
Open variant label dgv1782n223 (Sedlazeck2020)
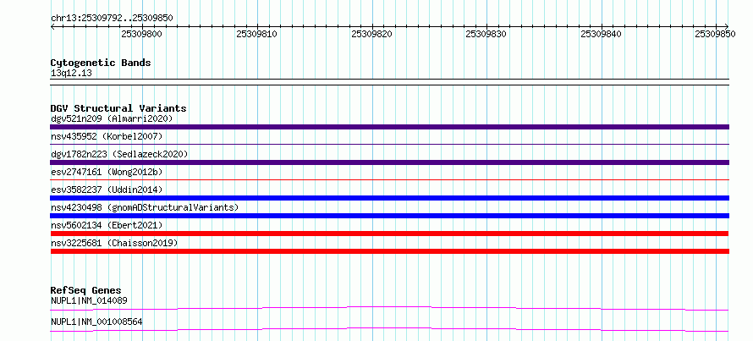click(119, 154)
